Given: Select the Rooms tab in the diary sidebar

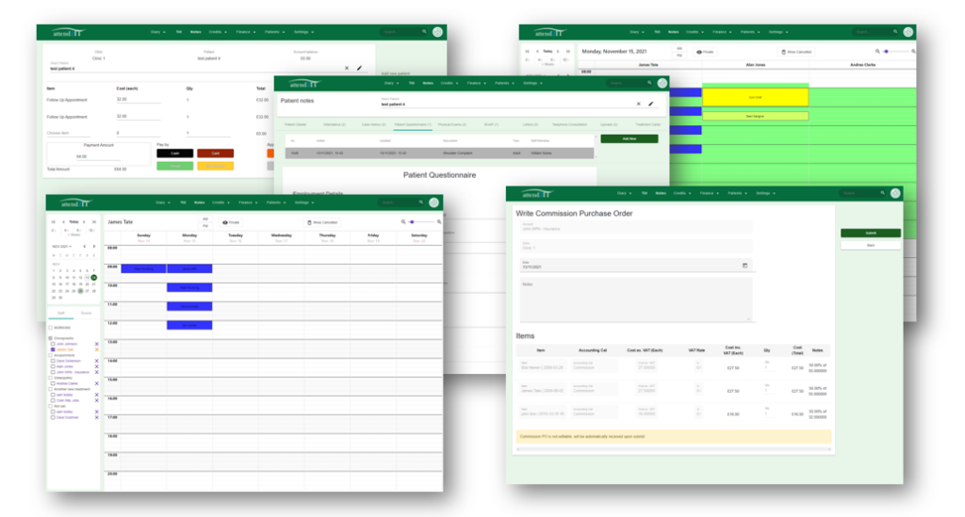Looking at the screenshot, I should click(x=86, y=314).
